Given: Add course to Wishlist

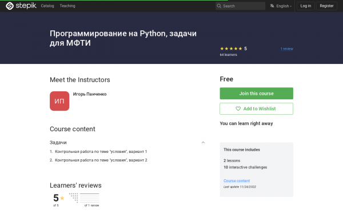Looking at the screenshot, I should [x=256, y=108].
